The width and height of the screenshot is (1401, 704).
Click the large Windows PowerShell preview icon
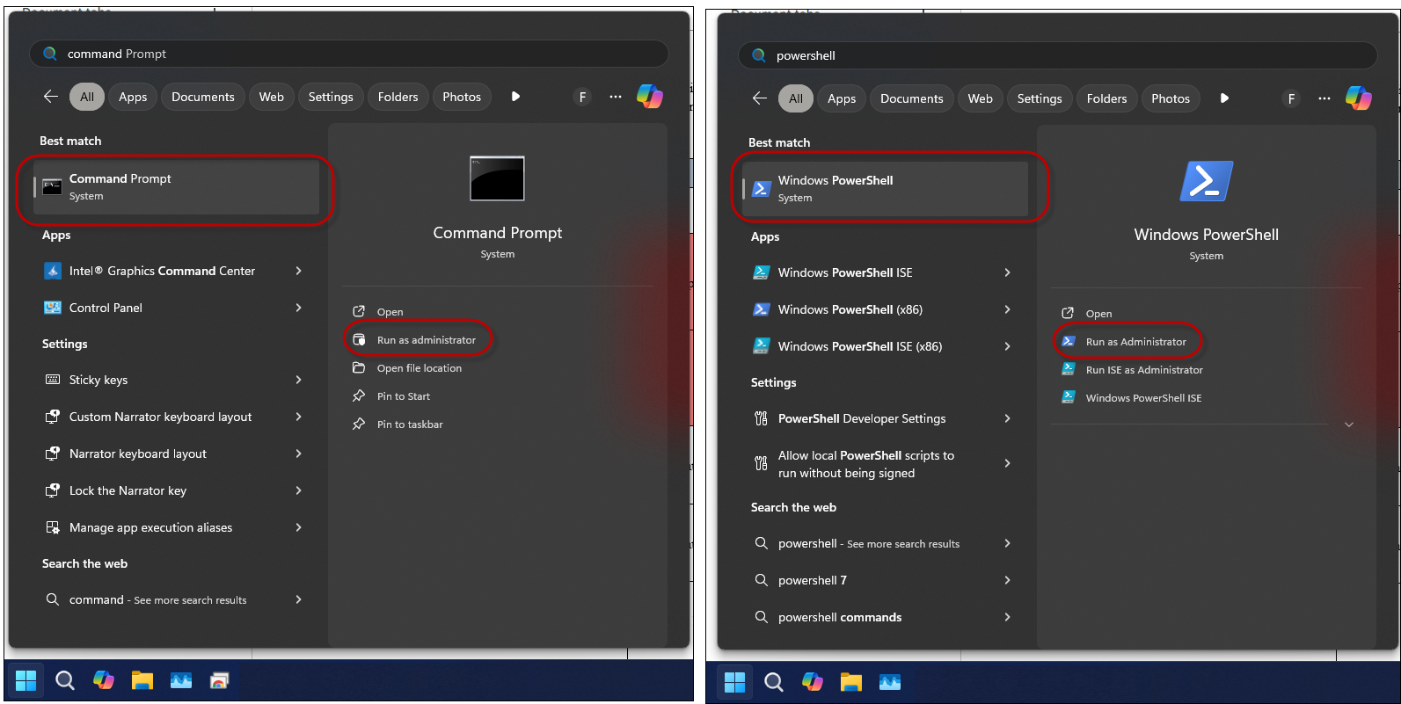click(1206, 182)
